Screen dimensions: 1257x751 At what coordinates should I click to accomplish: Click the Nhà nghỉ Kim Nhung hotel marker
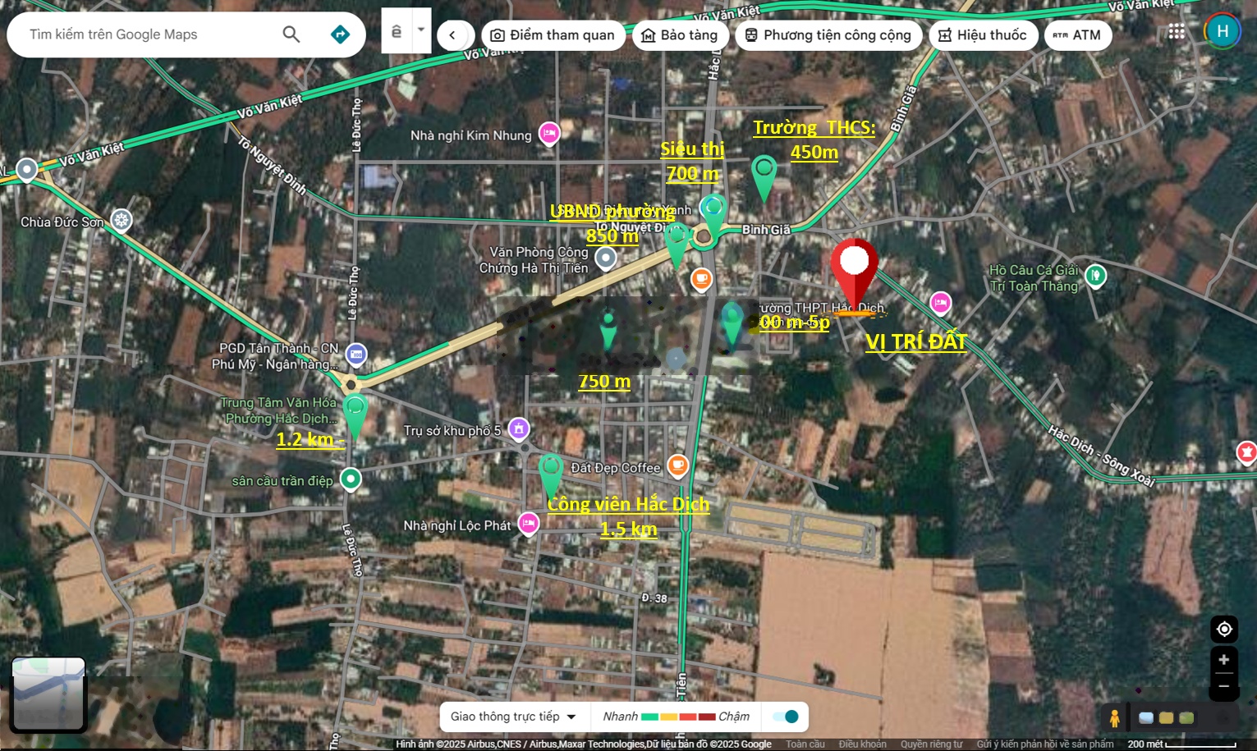pyautogui.click(x=549, y=133)
